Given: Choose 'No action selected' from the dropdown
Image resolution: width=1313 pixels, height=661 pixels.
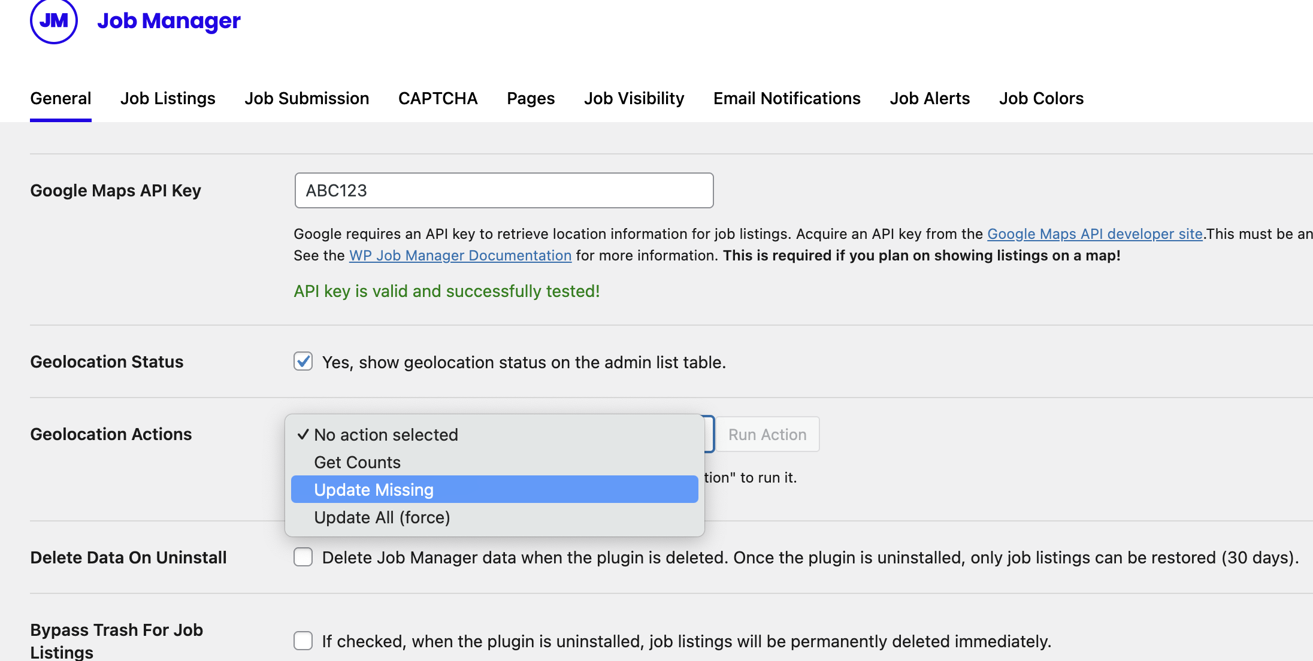Looking at the screenshot, I should [x=494, y=435].
